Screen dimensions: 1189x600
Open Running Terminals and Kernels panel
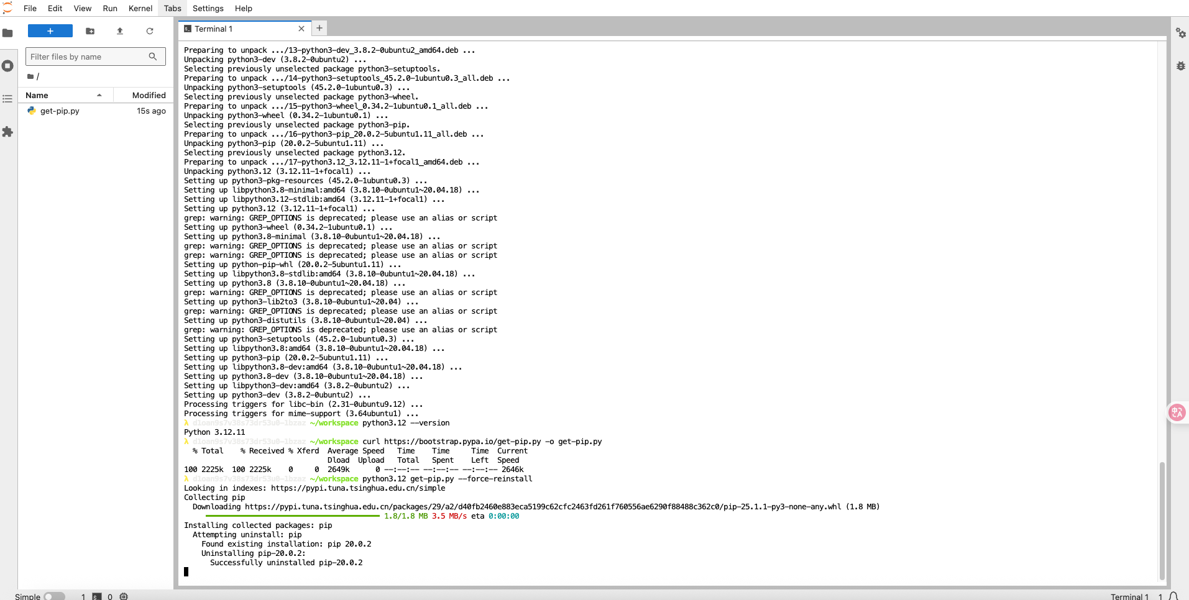coord(7,66)
